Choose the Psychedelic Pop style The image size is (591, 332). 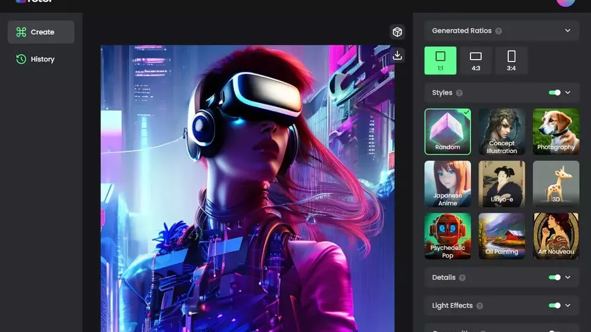(448, 236)
